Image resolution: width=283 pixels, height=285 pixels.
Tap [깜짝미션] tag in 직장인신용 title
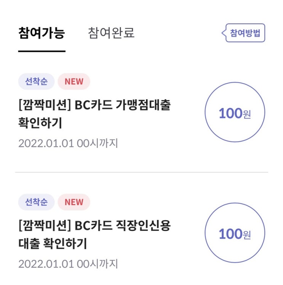(x=44, y=226)
